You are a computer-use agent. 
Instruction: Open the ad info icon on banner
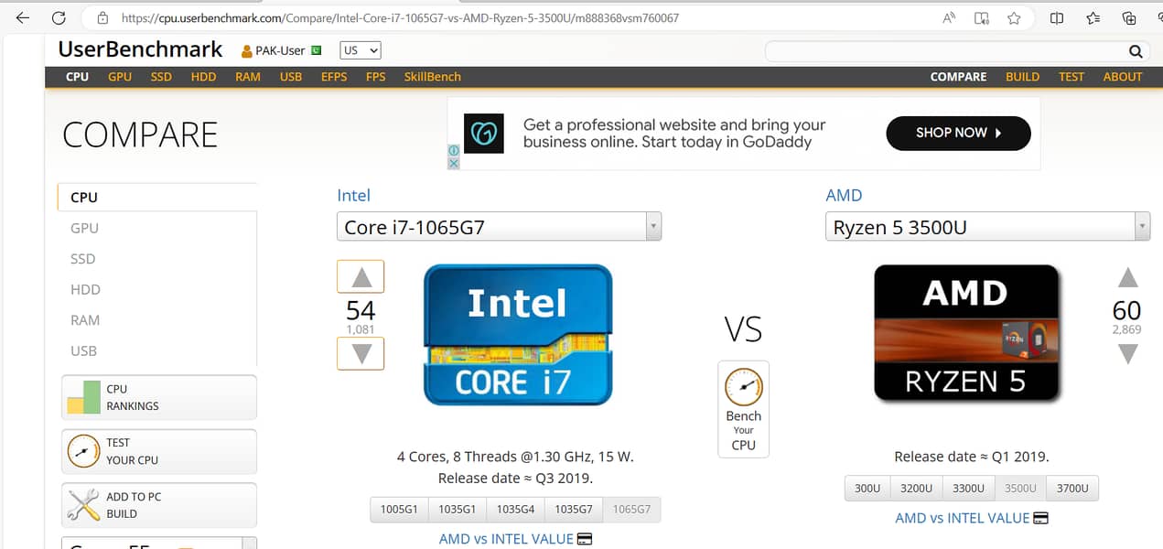(x=453, y=150)
